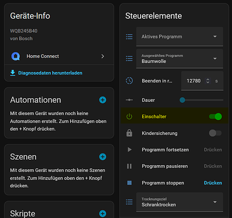Image resolution: width=232 pixels, height=218 pixels.
Task: Open the Home Connect integration row
Action: coord(59,56)
